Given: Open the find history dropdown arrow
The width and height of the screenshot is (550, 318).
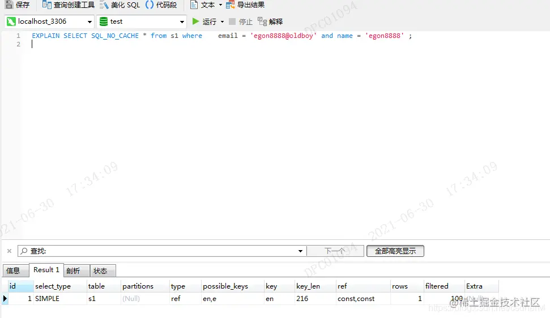Looking at the screenshot, I should click(300, 251).
